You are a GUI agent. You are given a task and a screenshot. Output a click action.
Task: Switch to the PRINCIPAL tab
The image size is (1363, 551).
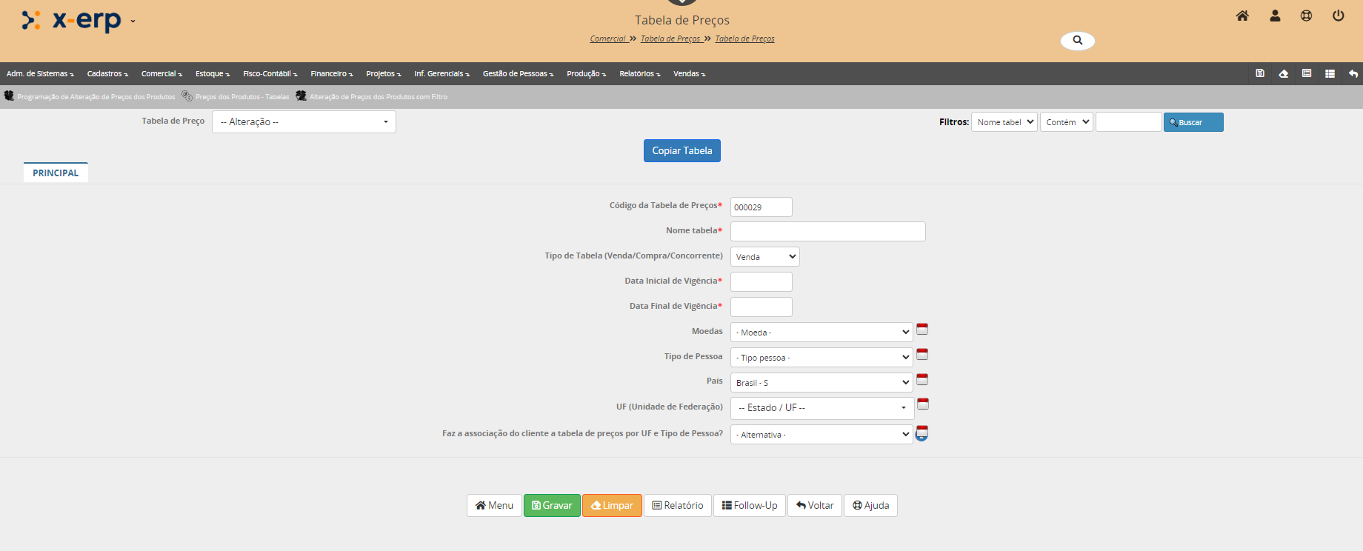click(56, 173)
